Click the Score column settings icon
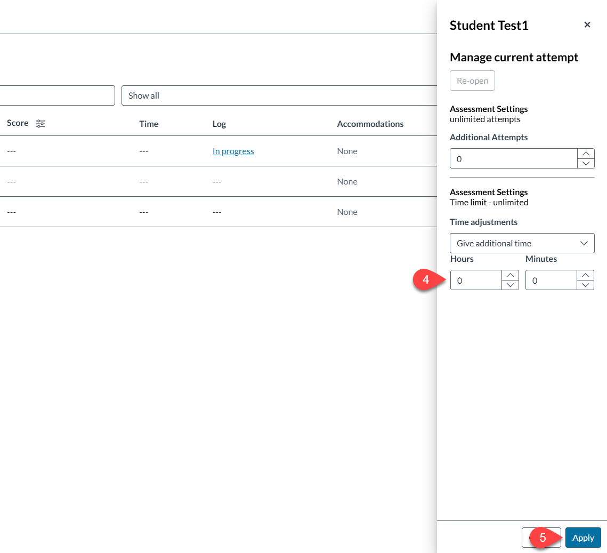Image resolution: width=607 pixels, height=553 pixels. click(41, 124)
